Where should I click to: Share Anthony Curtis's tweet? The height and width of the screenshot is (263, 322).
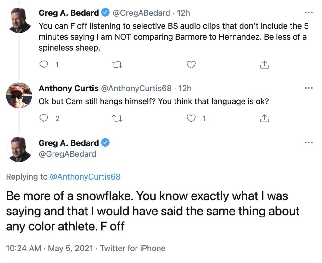(x=265, y=119)
